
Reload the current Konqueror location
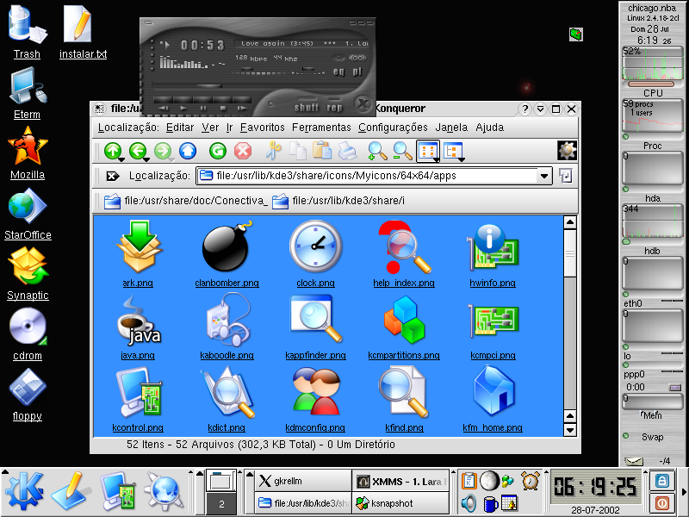[x=218, y=151]
